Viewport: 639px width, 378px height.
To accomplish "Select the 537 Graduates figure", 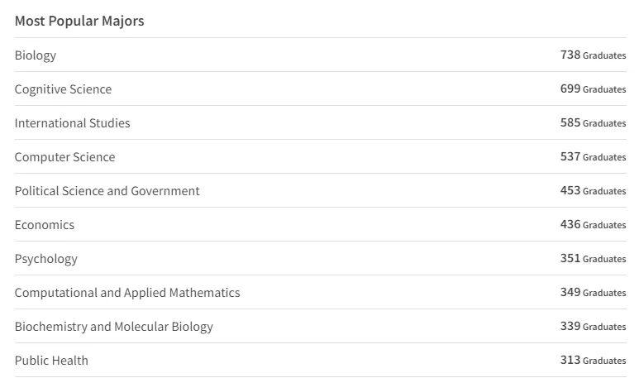I will tap(593, 157).
